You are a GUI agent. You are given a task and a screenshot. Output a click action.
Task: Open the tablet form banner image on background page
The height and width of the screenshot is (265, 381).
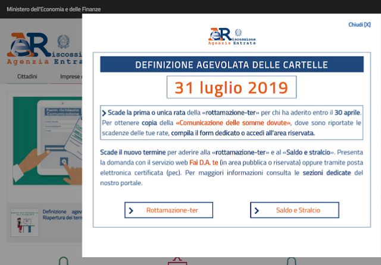tap(48, 141)
